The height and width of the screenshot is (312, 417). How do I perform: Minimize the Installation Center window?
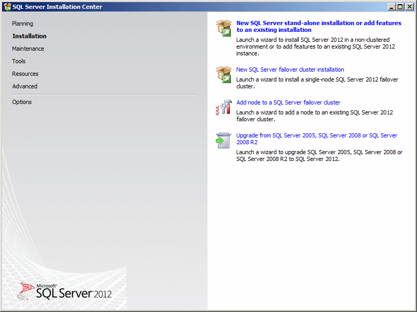[x=391, y=7]
